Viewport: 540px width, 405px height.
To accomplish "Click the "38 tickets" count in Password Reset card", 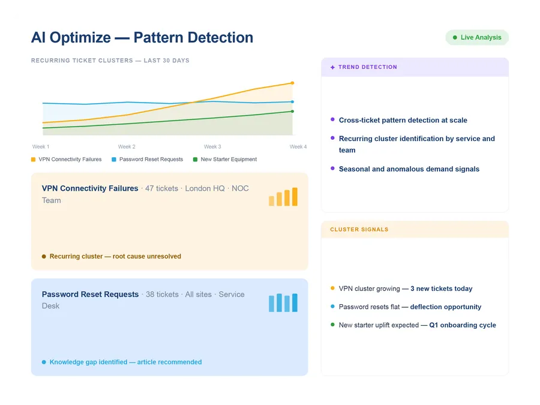I will 162,295.
